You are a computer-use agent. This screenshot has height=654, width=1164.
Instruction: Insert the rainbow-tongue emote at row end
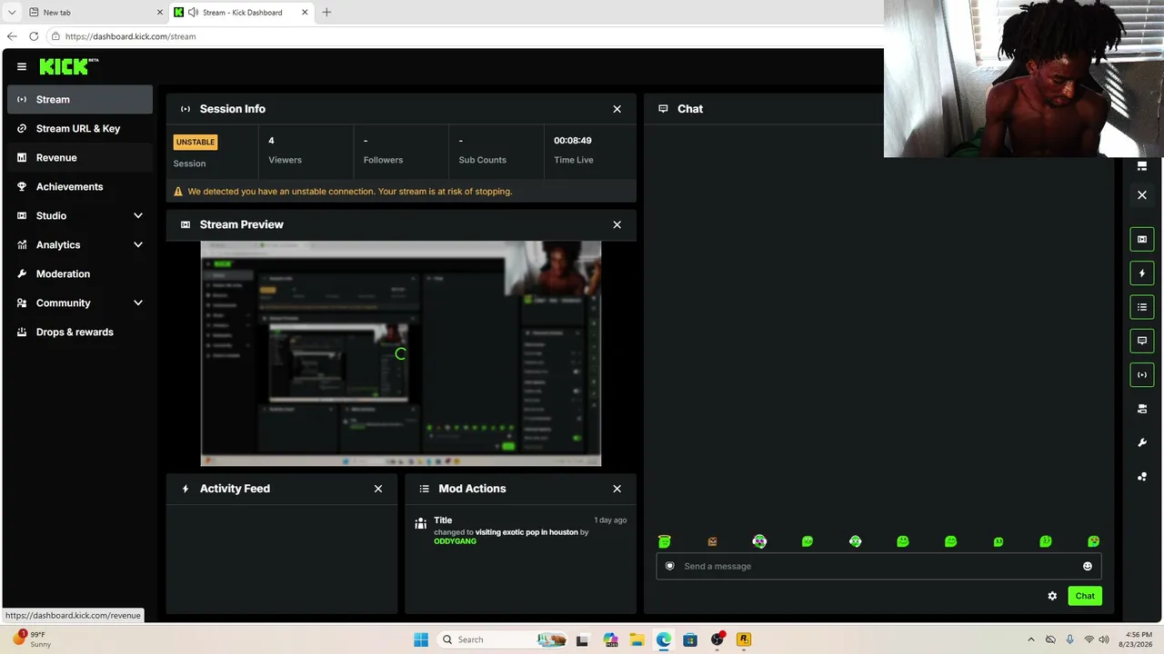coord(1093,541)
